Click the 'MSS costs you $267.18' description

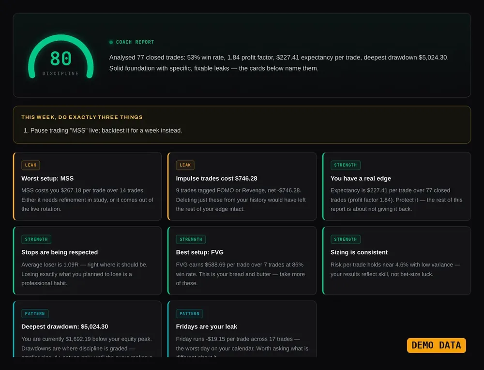coord(87,200)
